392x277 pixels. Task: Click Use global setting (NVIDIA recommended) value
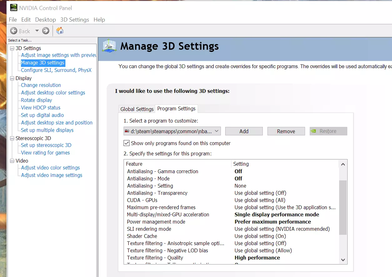[282, 229]
